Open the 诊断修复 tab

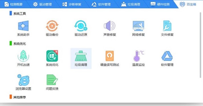coord(72,4)
